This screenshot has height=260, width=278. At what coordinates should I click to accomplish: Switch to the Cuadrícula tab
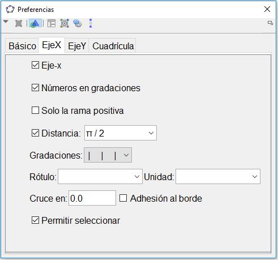pyautogui.click(x=113, y=46)
